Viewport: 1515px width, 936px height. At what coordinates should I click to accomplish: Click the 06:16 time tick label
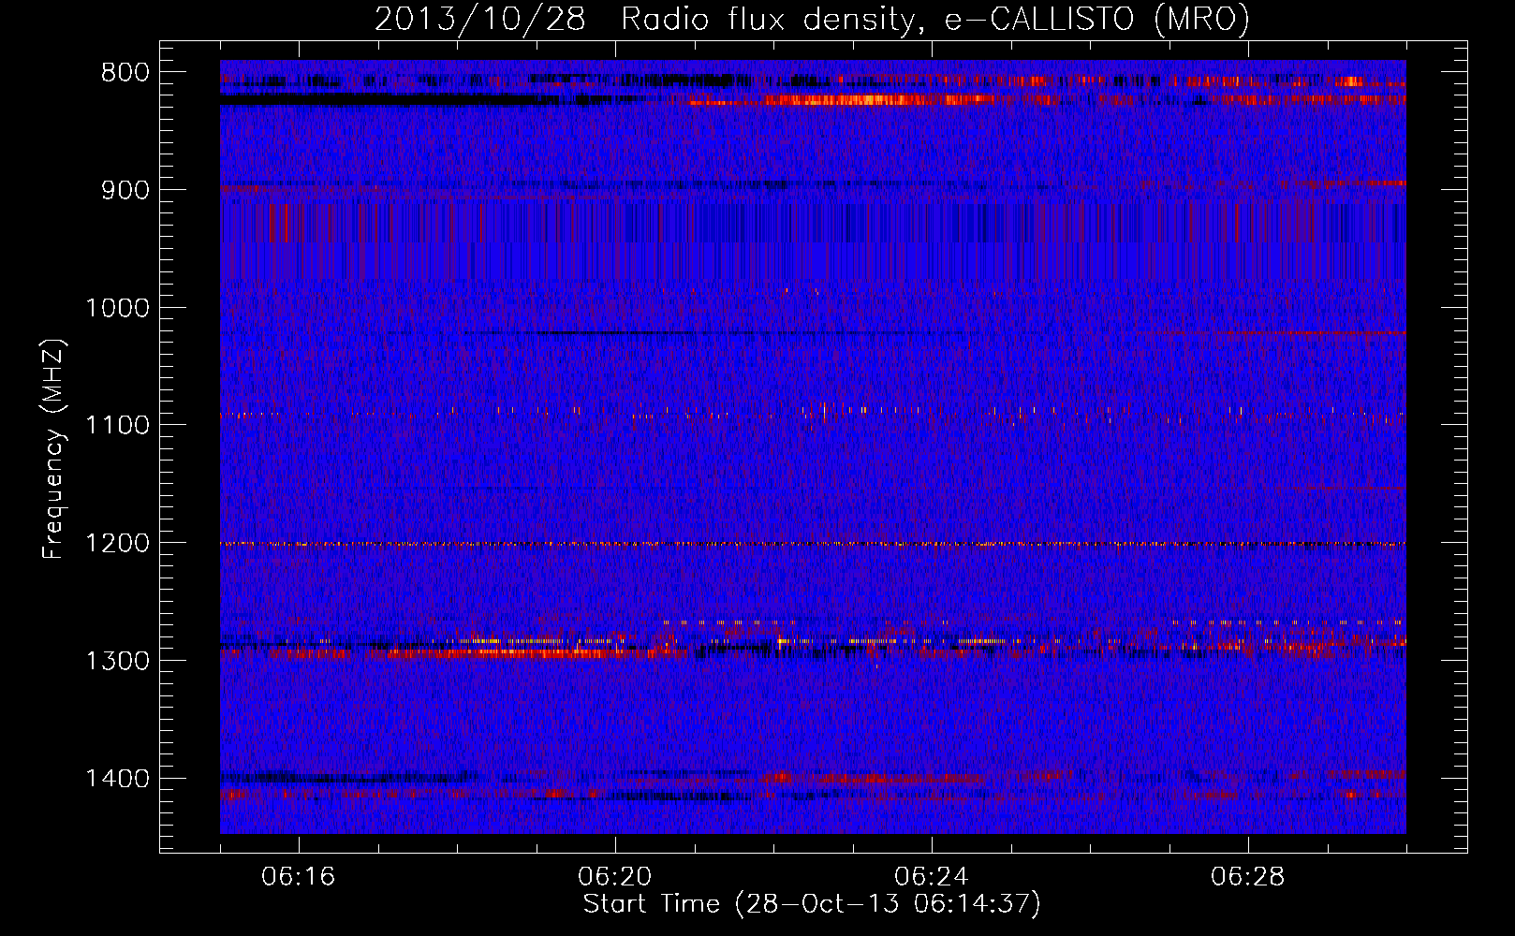point(299,877)
